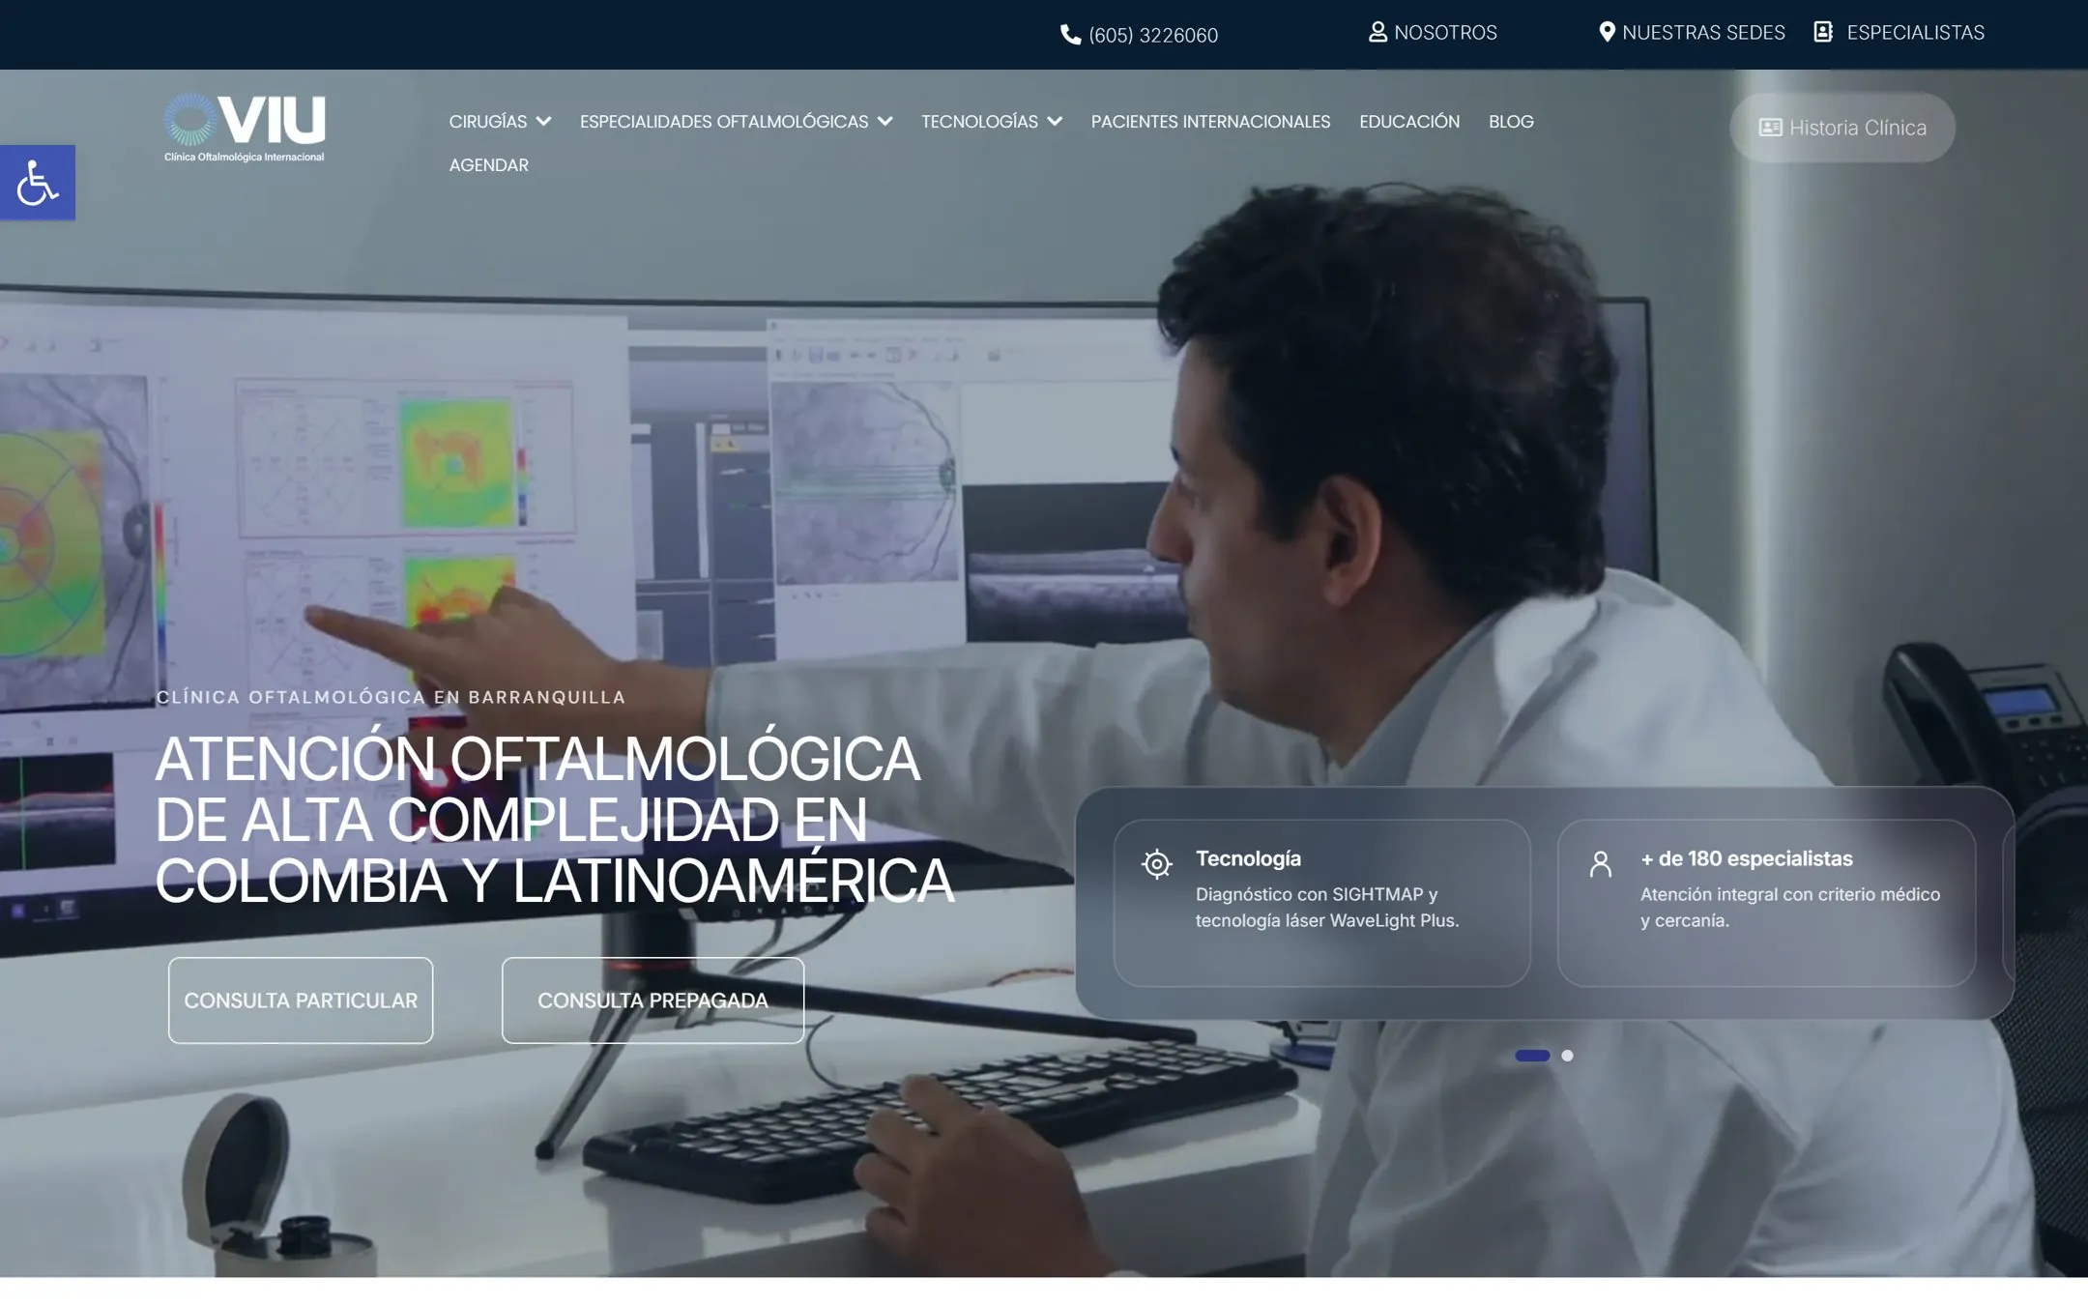Click the person icon next to NOSOTROS
Screen dimensions: 2088x1305
point(1377,32)
